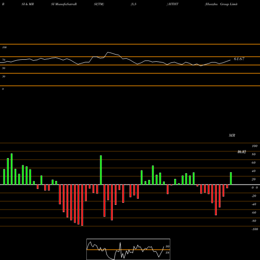Click the -100 label on MR axis
This screenshot has height=260, width=260.
click(x=255, y=229)
